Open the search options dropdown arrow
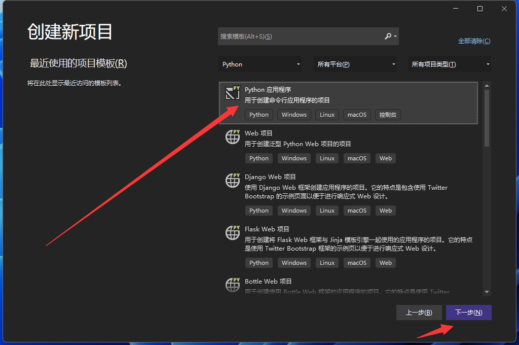 [395, 36]
